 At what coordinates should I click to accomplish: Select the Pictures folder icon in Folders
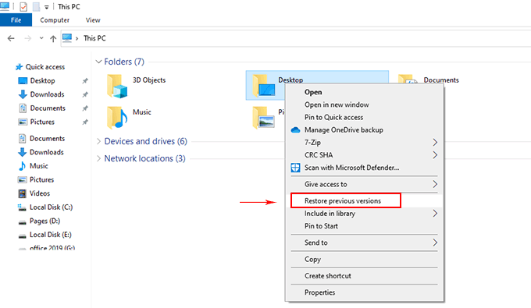263,117
